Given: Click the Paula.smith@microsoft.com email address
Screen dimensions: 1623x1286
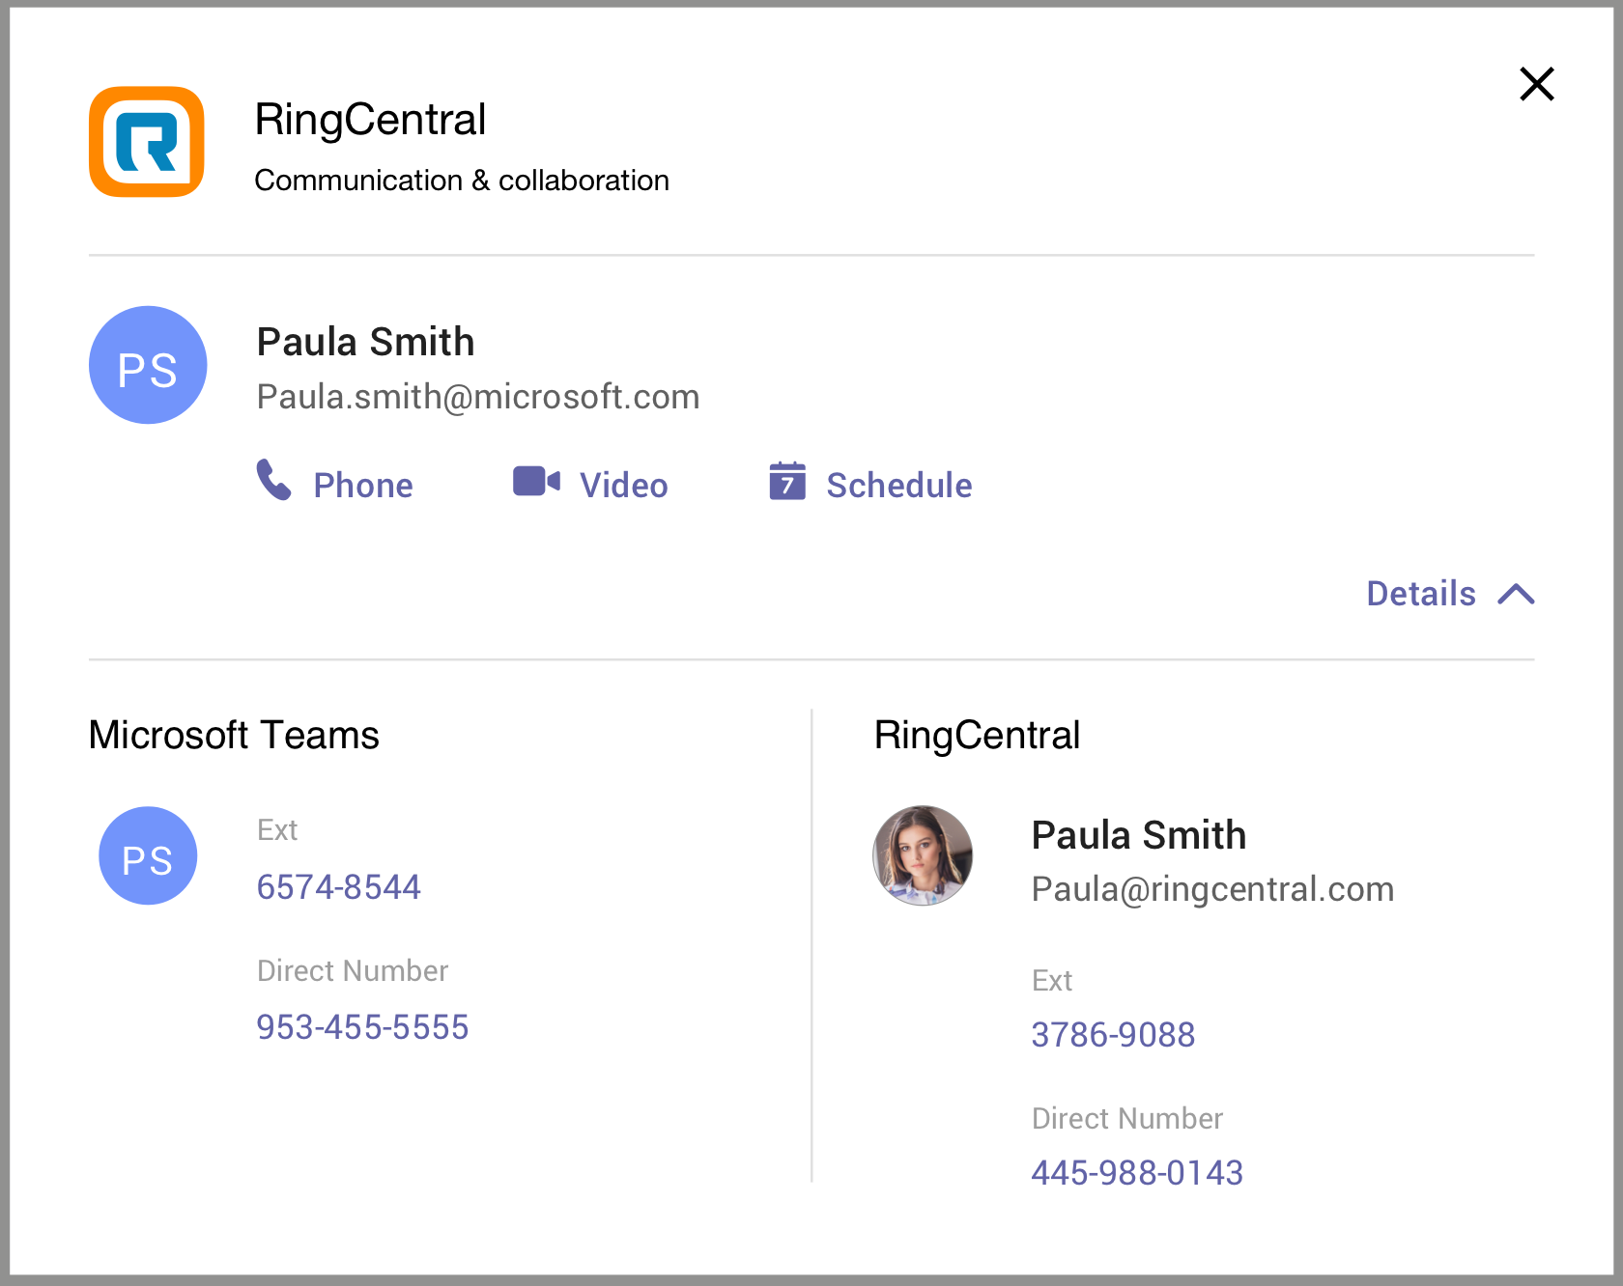Looking at the screenshot, I should pyautogui.click(x=478, y=397).
